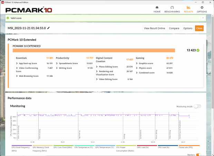This screenshot has height=156, width=214.
Task: Select the RESULTS tab
Action: pyautogui.click(x=188, y=12)
